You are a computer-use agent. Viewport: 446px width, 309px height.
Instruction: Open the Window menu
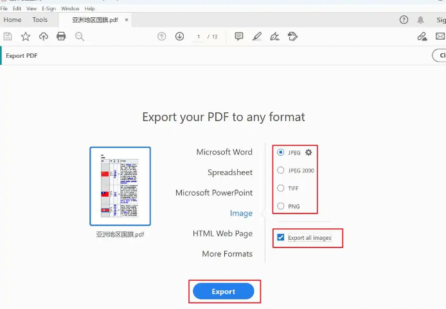[70, 8]
